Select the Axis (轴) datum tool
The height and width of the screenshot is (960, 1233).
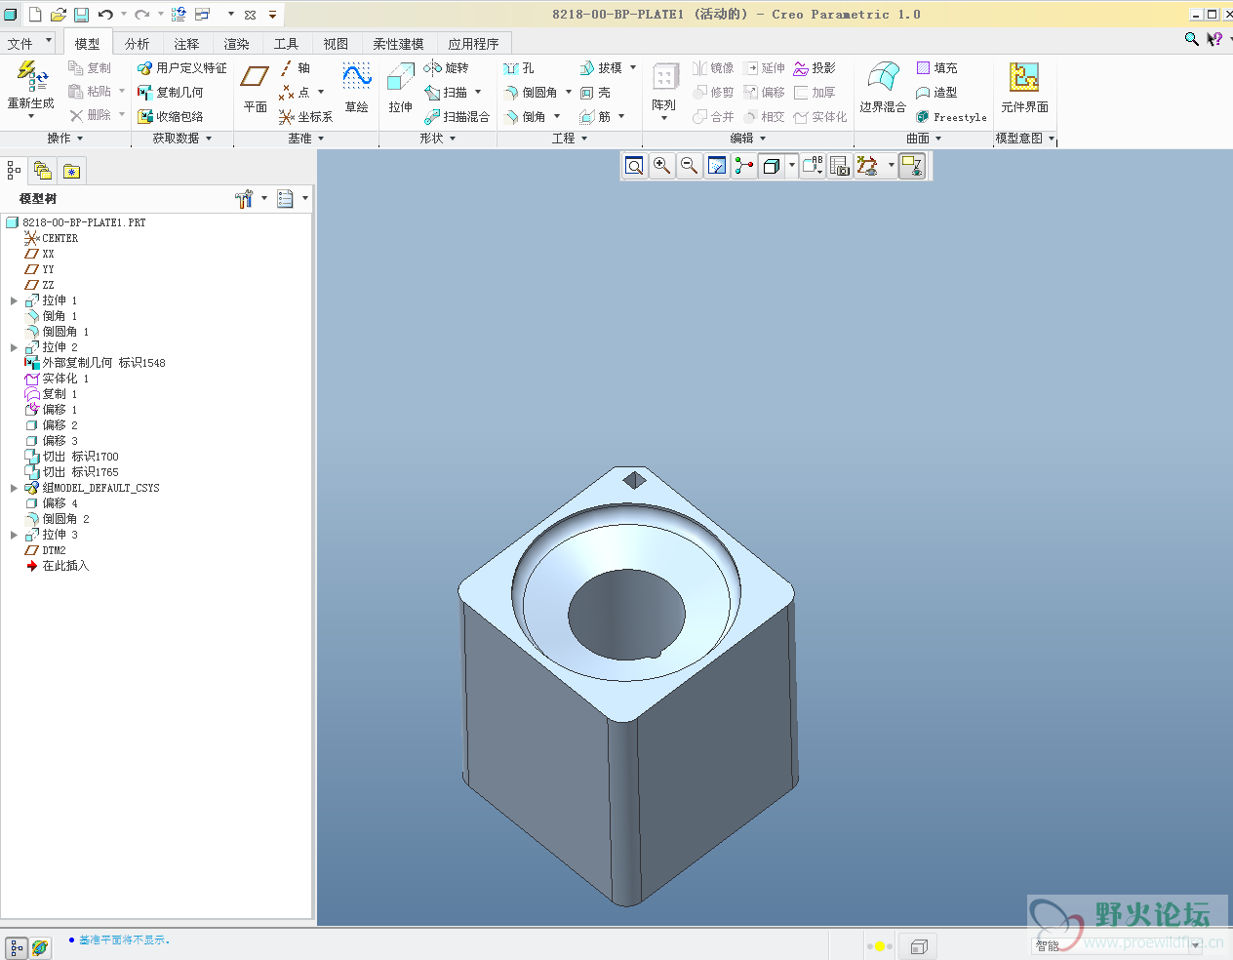295,67
